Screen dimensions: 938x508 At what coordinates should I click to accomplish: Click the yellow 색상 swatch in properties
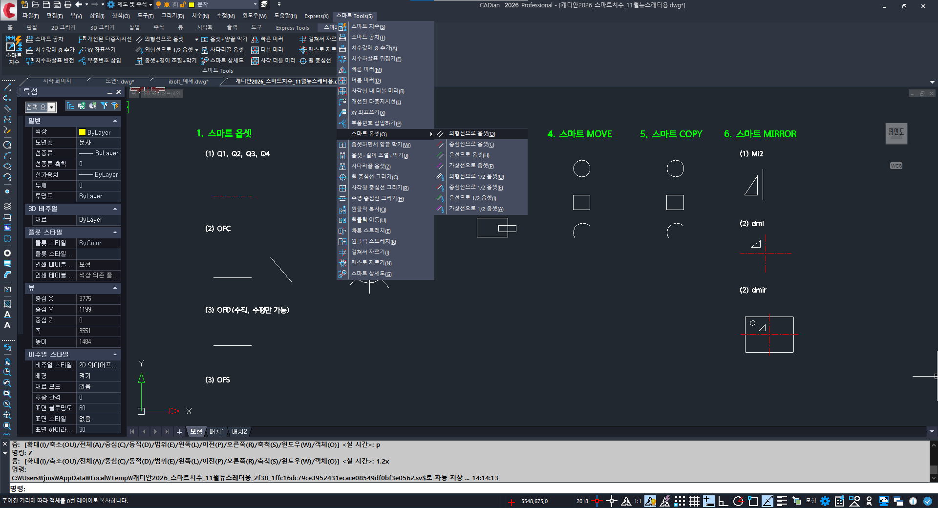point(82,132)
